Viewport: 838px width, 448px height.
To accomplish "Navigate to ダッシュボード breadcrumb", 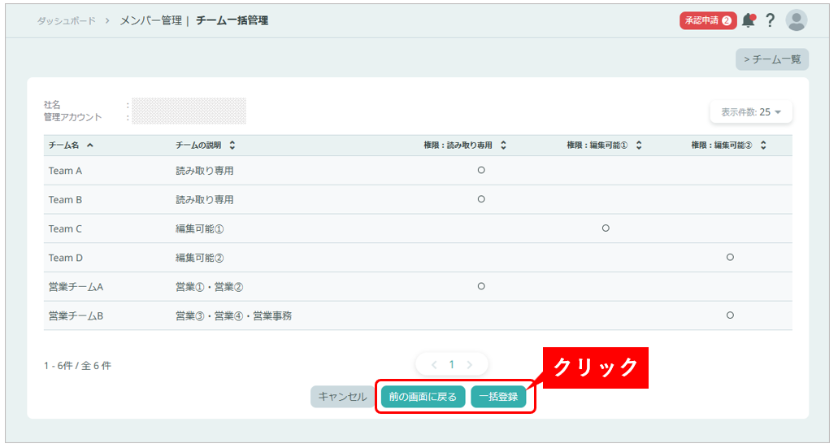I will click(66, 20).
